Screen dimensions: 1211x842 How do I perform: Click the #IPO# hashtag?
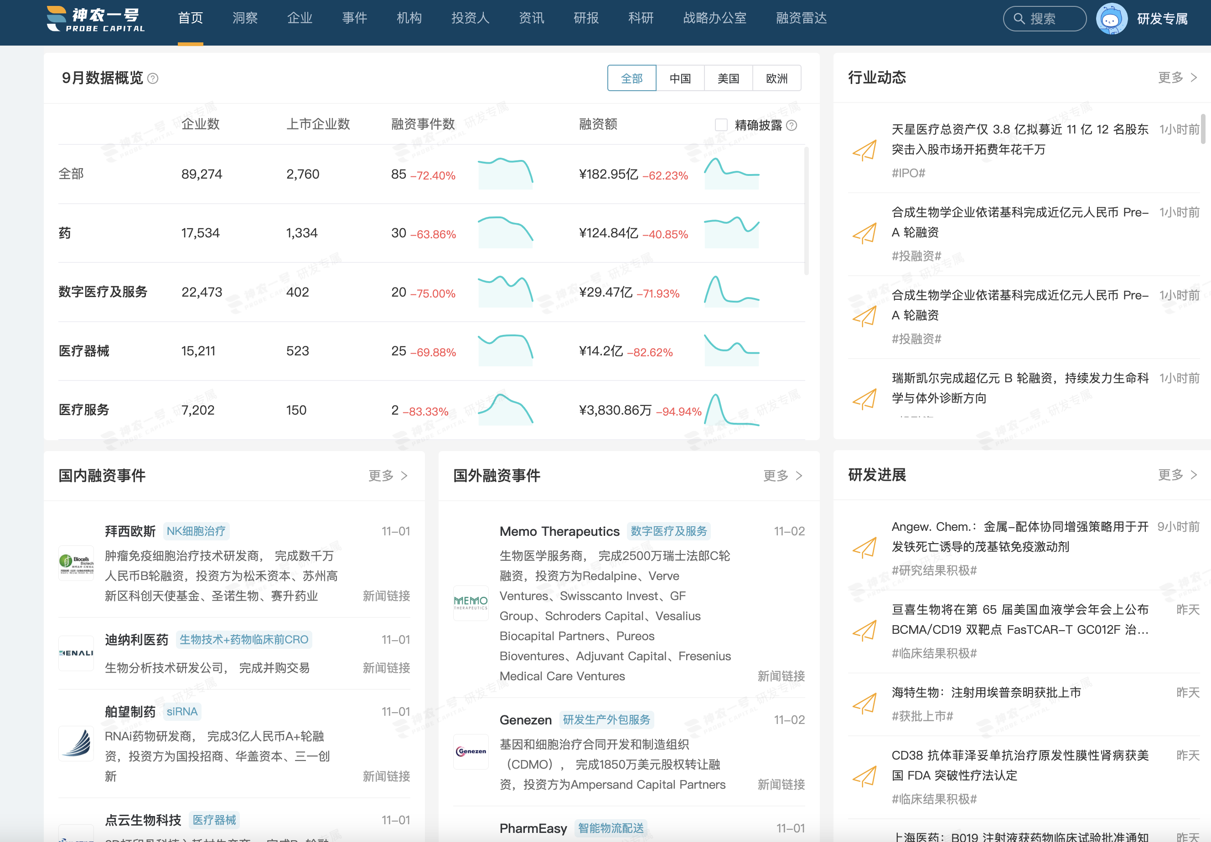[908, 173]
